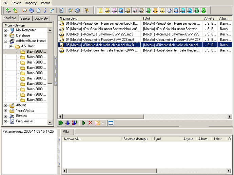Click the M4A file filter icon
The width and height of the screenshot is (234, 175).
121,10
